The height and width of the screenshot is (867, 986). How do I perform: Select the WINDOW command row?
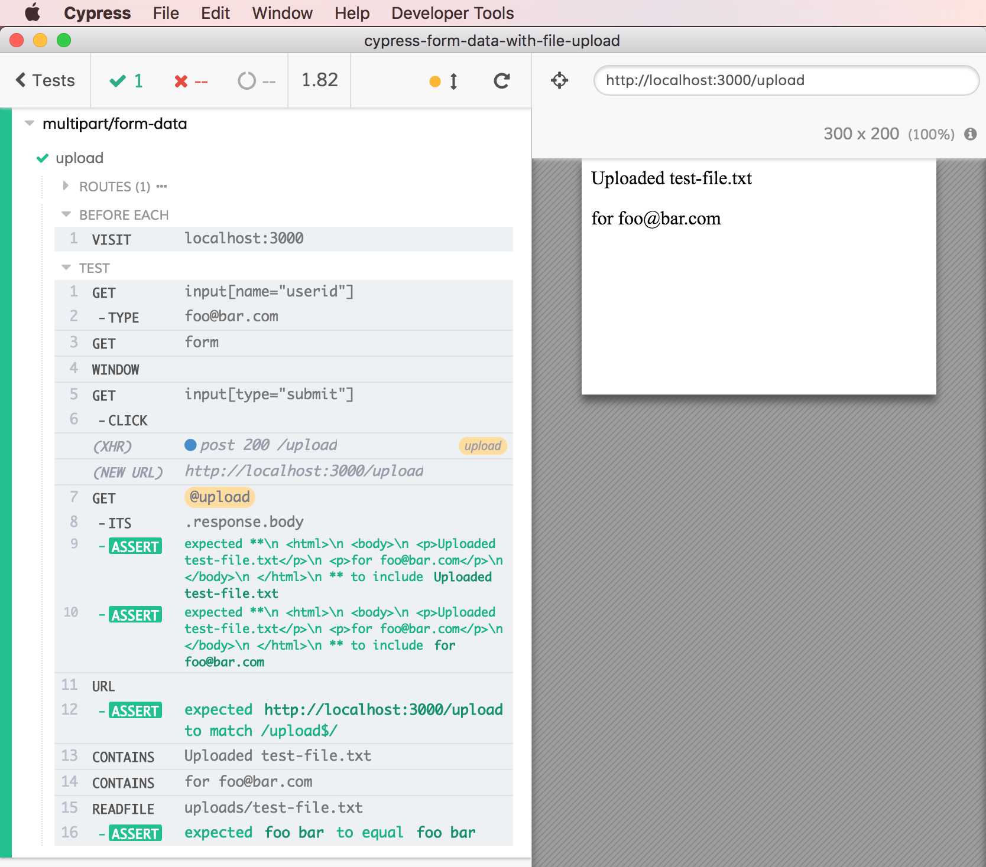point(284,369)
